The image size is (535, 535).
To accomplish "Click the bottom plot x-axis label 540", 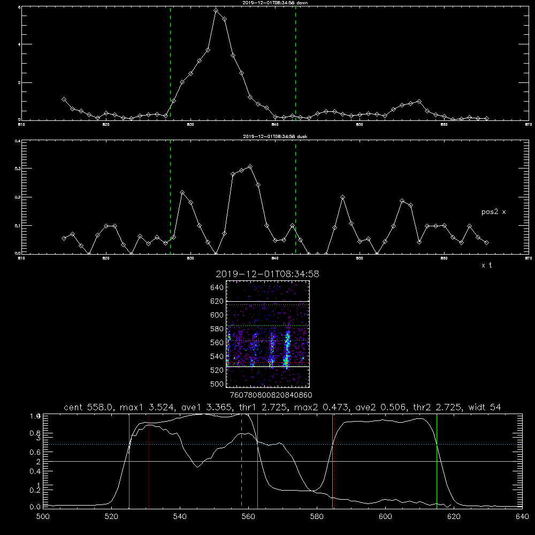I will [x=180, y=517].
